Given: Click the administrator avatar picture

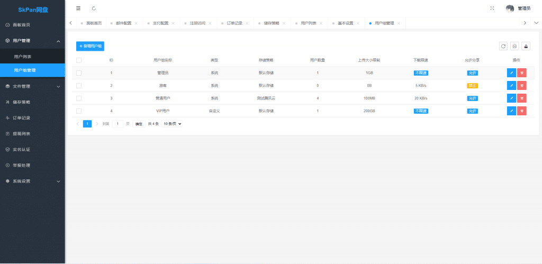Looking at the screenshot, I should (x=510, y=8).
